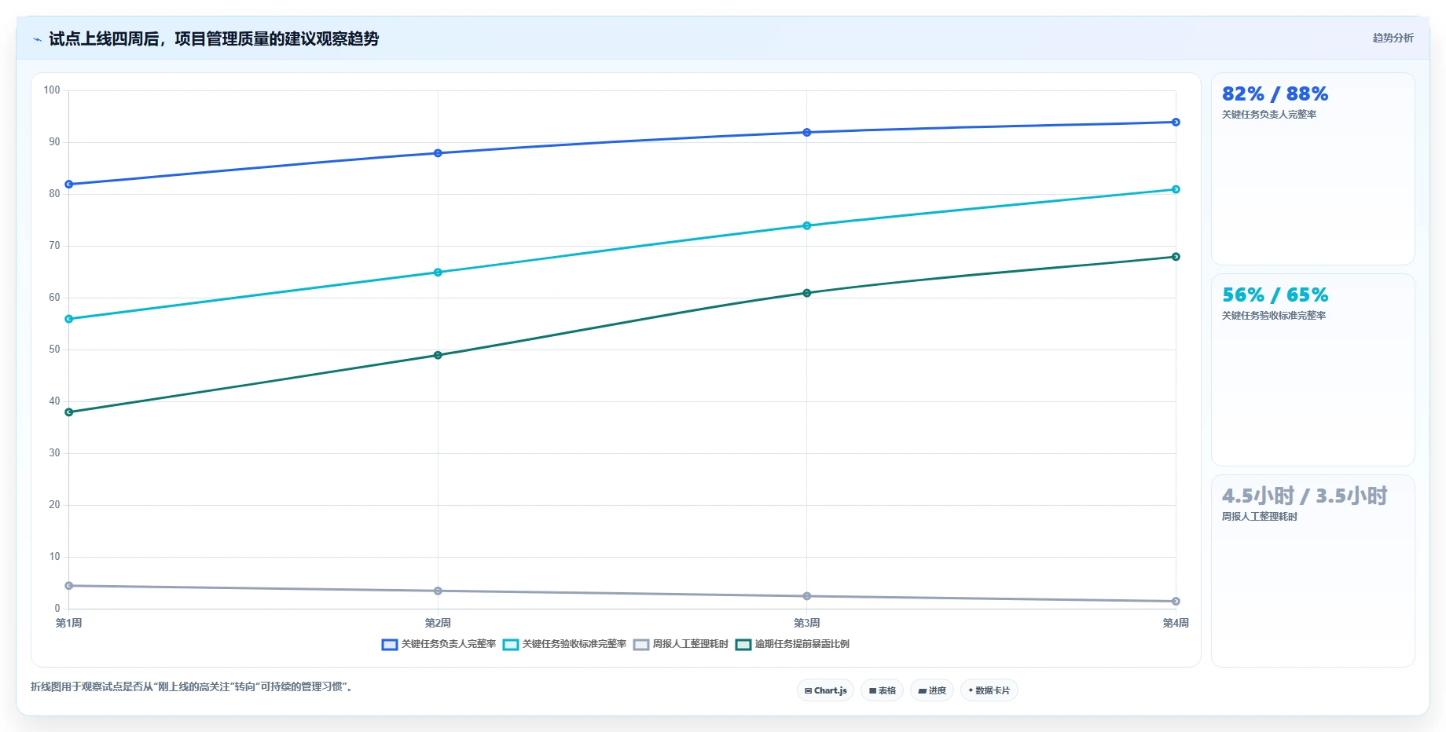The height and width of the screenshot is (732, 1446).
Task: Toggle the 关键任务验收标准完整率 legend label
Action: click(x=574, y=644)
